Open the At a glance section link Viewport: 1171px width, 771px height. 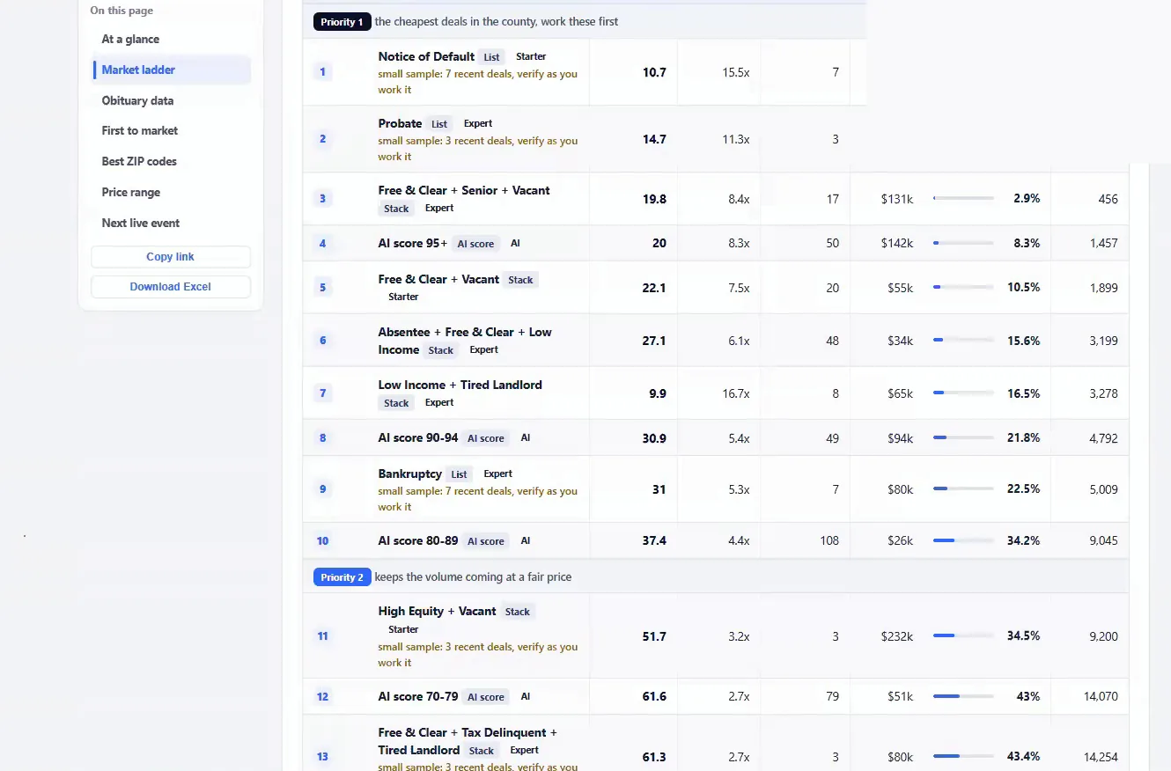pyautogui.click(x=130, y=39)
